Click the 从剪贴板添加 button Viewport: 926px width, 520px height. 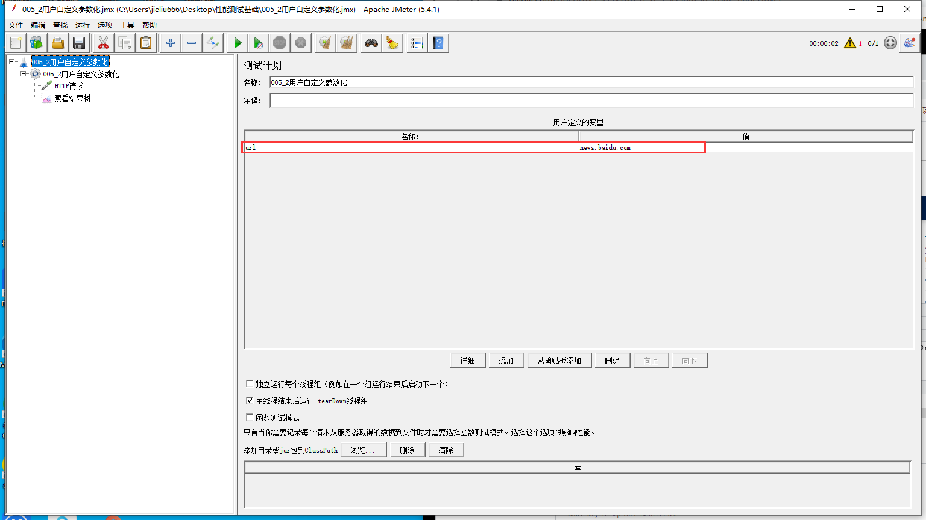(x=559, y=361)
